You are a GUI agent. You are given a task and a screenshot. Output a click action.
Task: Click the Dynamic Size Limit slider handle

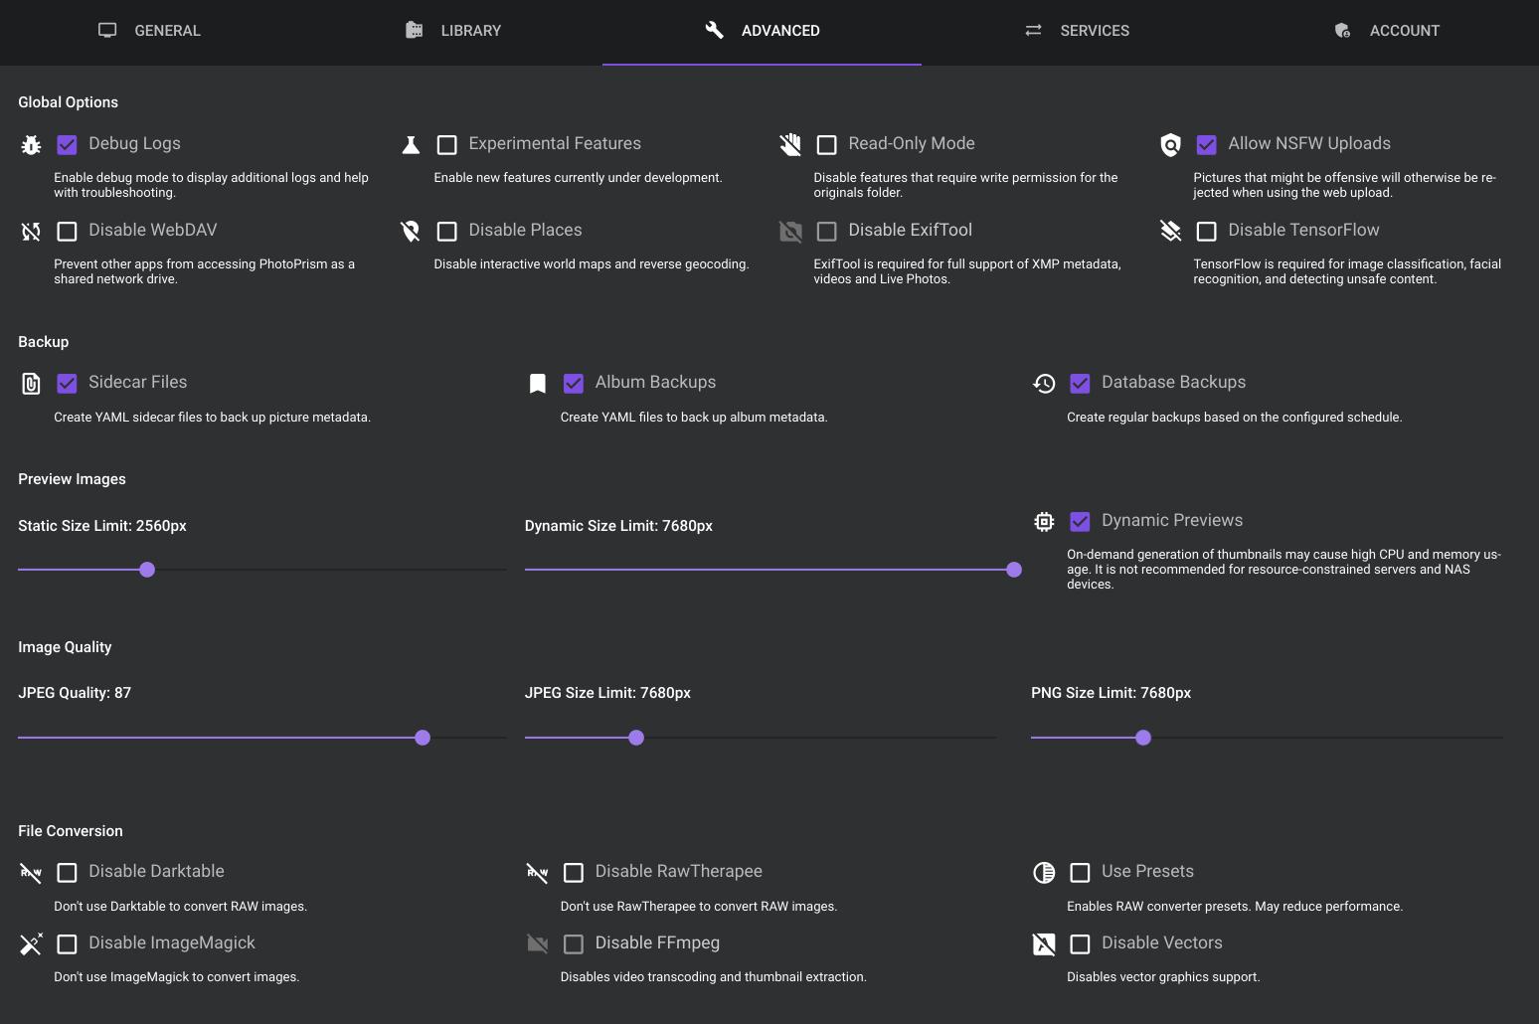1014,570
